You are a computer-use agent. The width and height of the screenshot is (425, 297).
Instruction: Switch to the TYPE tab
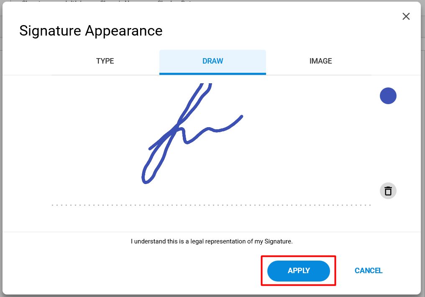point(105,61)
